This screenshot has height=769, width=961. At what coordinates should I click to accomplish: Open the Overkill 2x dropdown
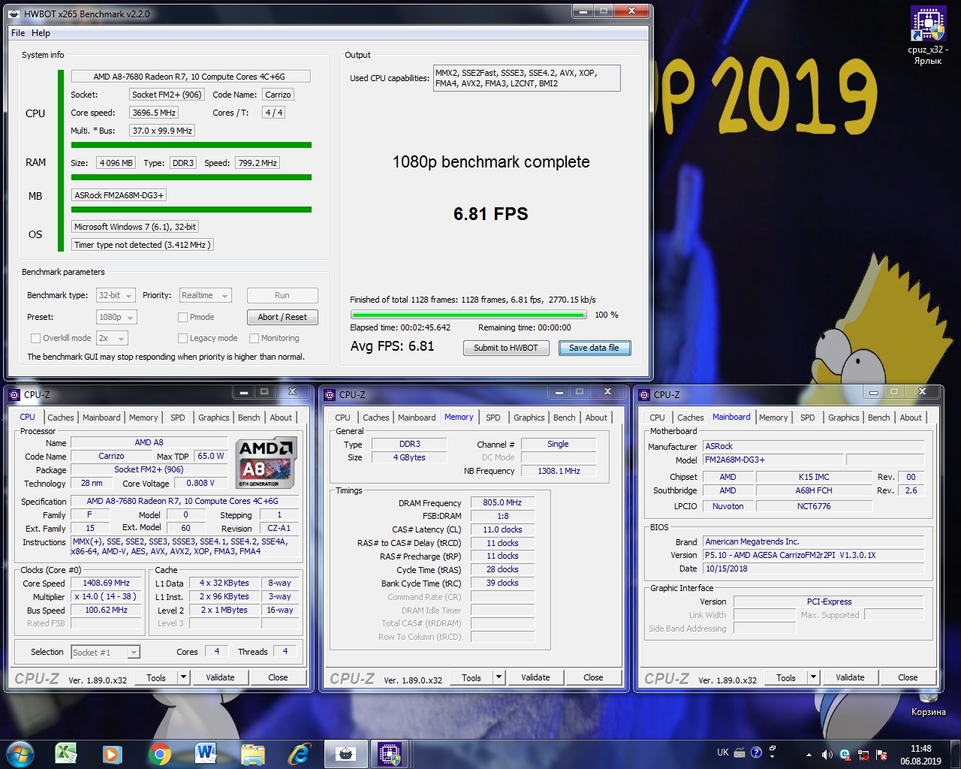coord(112,338)
